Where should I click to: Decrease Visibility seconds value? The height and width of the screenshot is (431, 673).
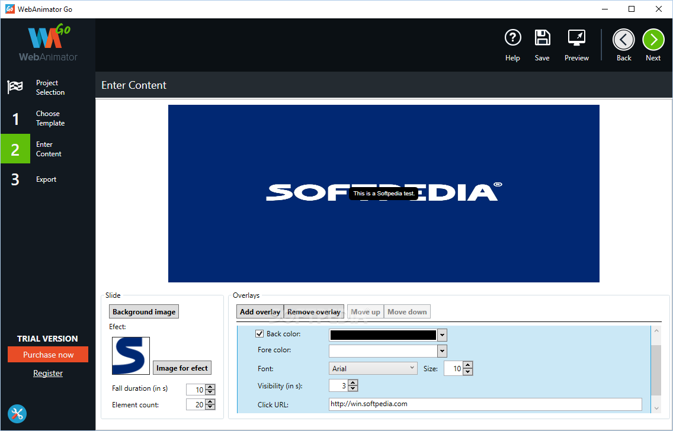[353, 388]
